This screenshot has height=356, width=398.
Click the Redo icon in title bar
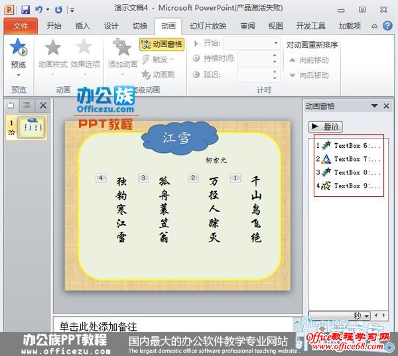58,10
